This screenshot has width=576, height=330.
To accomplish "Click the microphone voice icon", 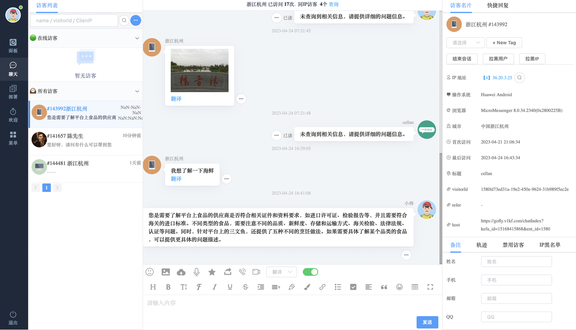I will point(196,272).
